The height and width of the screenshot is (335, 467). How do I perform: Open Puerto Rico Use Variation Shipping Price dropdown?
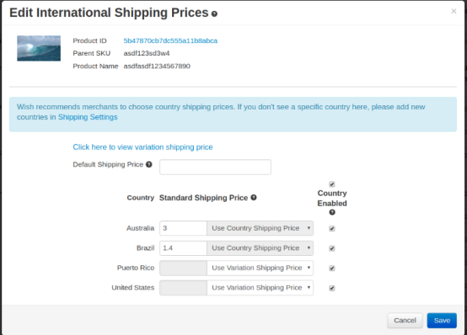[x=260, y=268]
